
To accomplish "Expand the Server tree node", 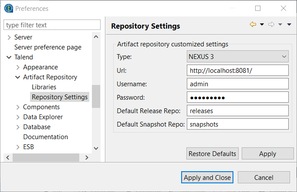I will click(x=9, y=38).
